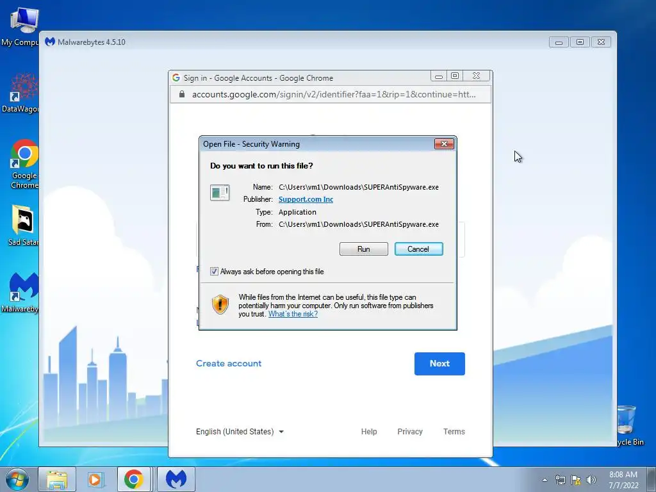Open the Privacy link on sign-in page
The width and height of the screenshot is (656, 492).
coord(410,431)
